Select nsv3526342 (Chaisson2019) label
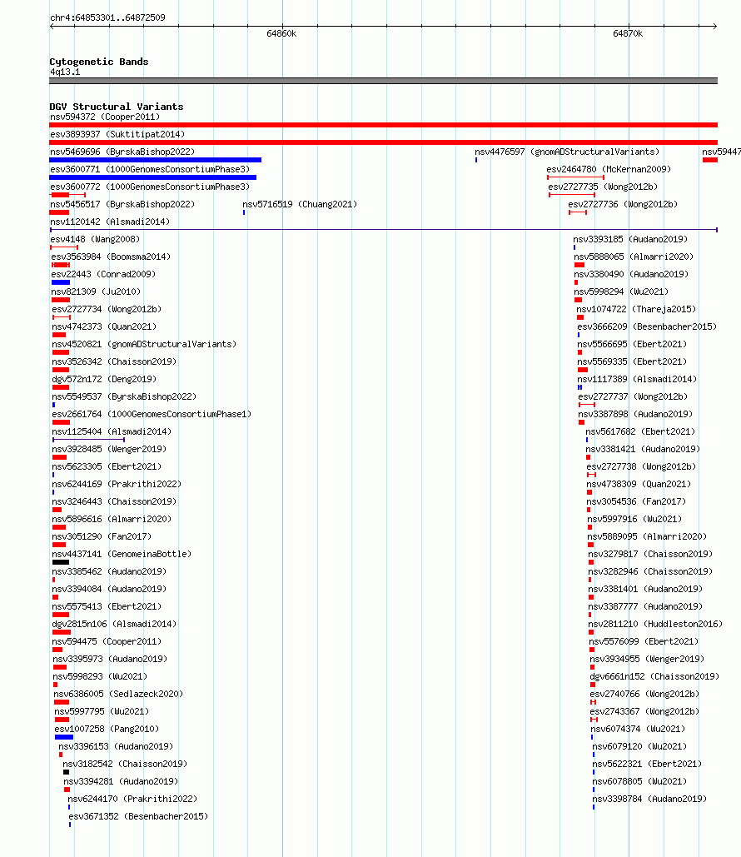The width and height of the screenshot is (741, 857). coord(114,361)
